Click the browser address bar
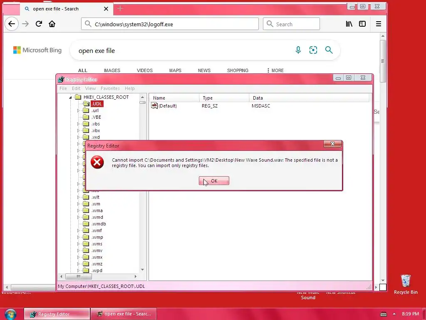Image resolution: width=426 pixels, height=320 pixels. (170, 24)
